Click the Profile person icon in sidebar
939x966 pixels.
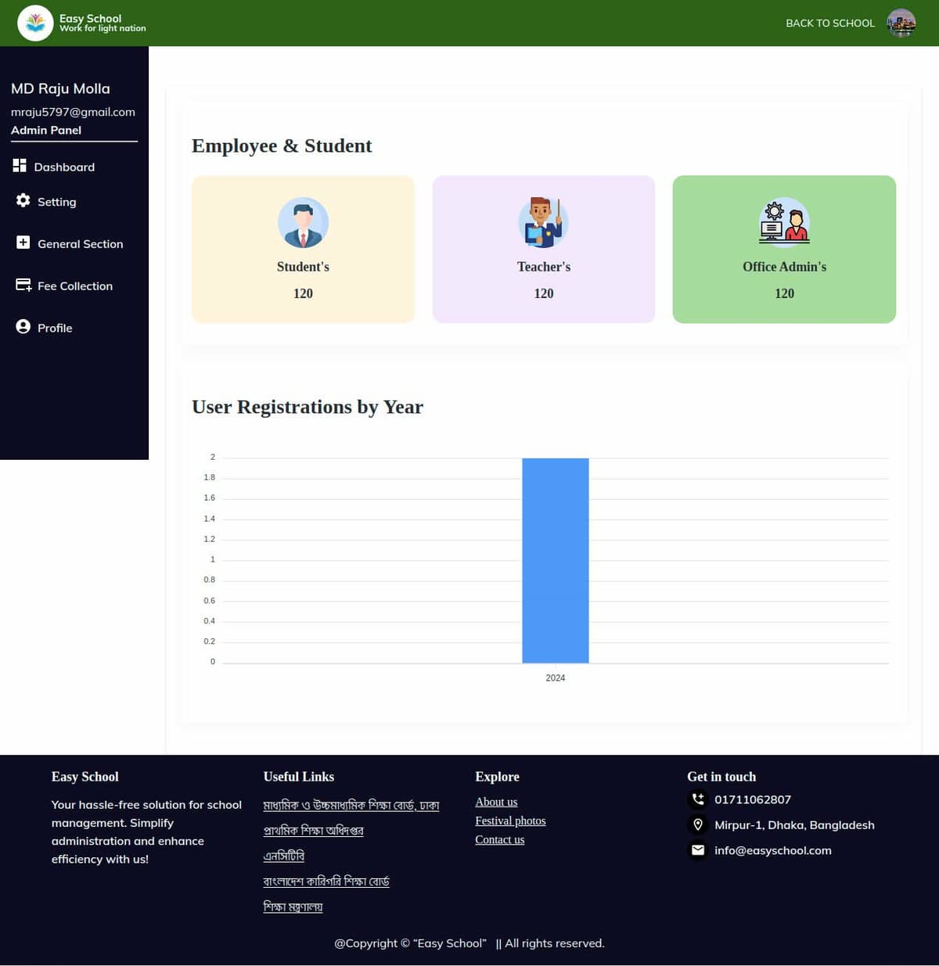(22, 327)
